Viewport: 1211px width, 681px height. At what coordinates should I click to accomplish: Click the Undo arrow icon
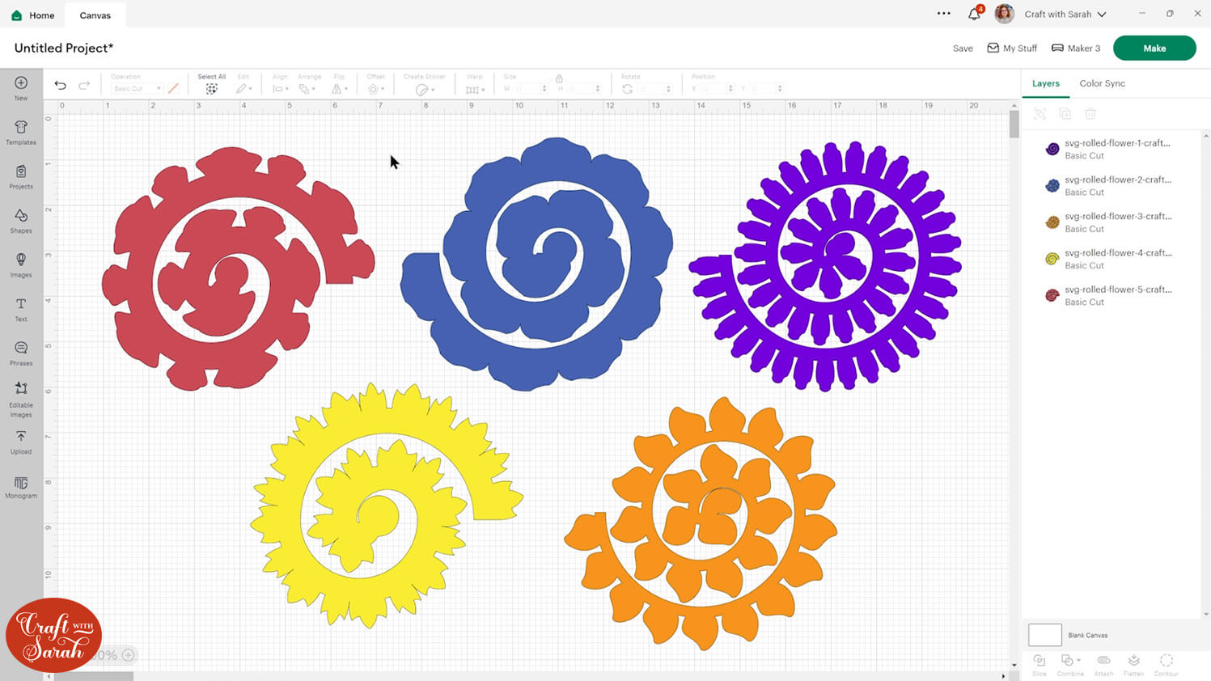pos(60,85)
